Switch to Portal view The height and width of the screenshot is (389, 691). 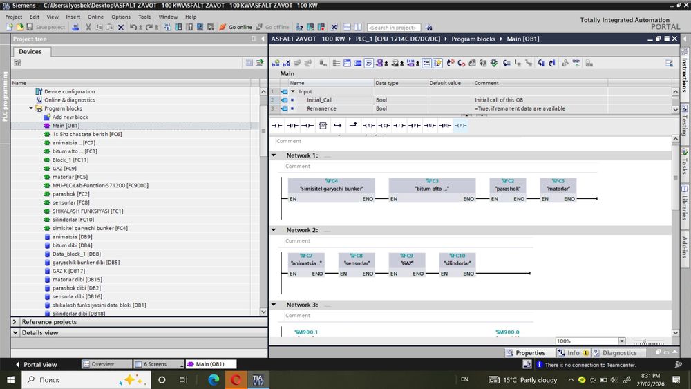pyautogui.click(x=40, y=364)
